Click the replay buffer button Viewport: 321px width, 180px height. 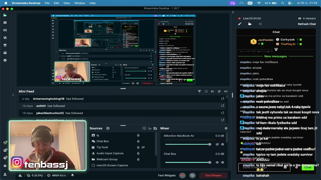click(x=192, y=175)
